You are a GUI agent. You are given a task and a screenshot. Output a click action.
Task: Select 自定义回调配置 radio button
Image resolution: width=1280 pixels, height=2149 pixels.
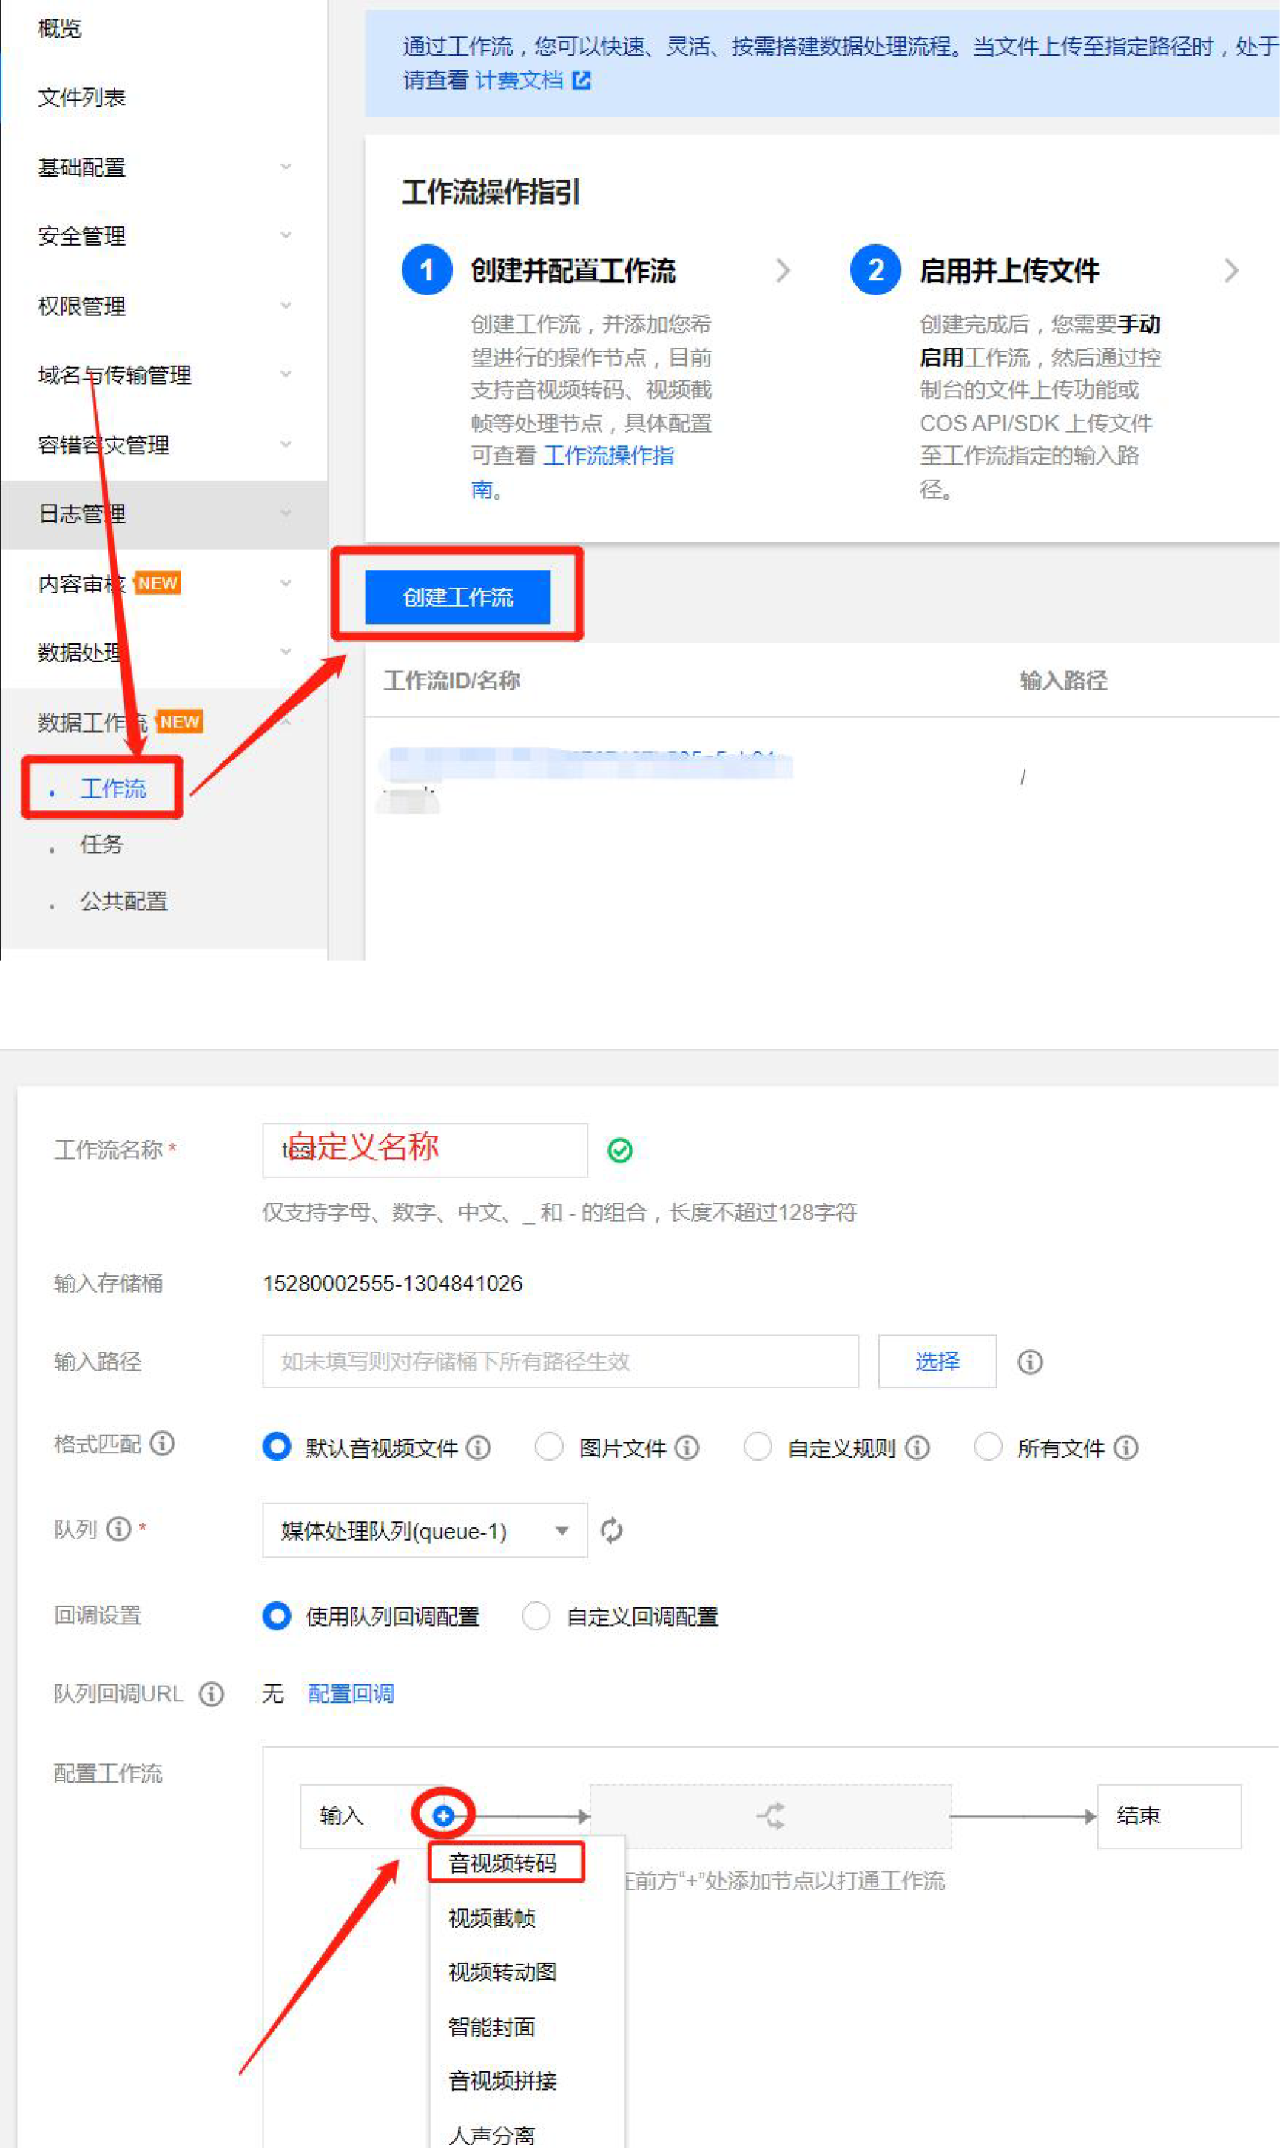[536, 1616]
